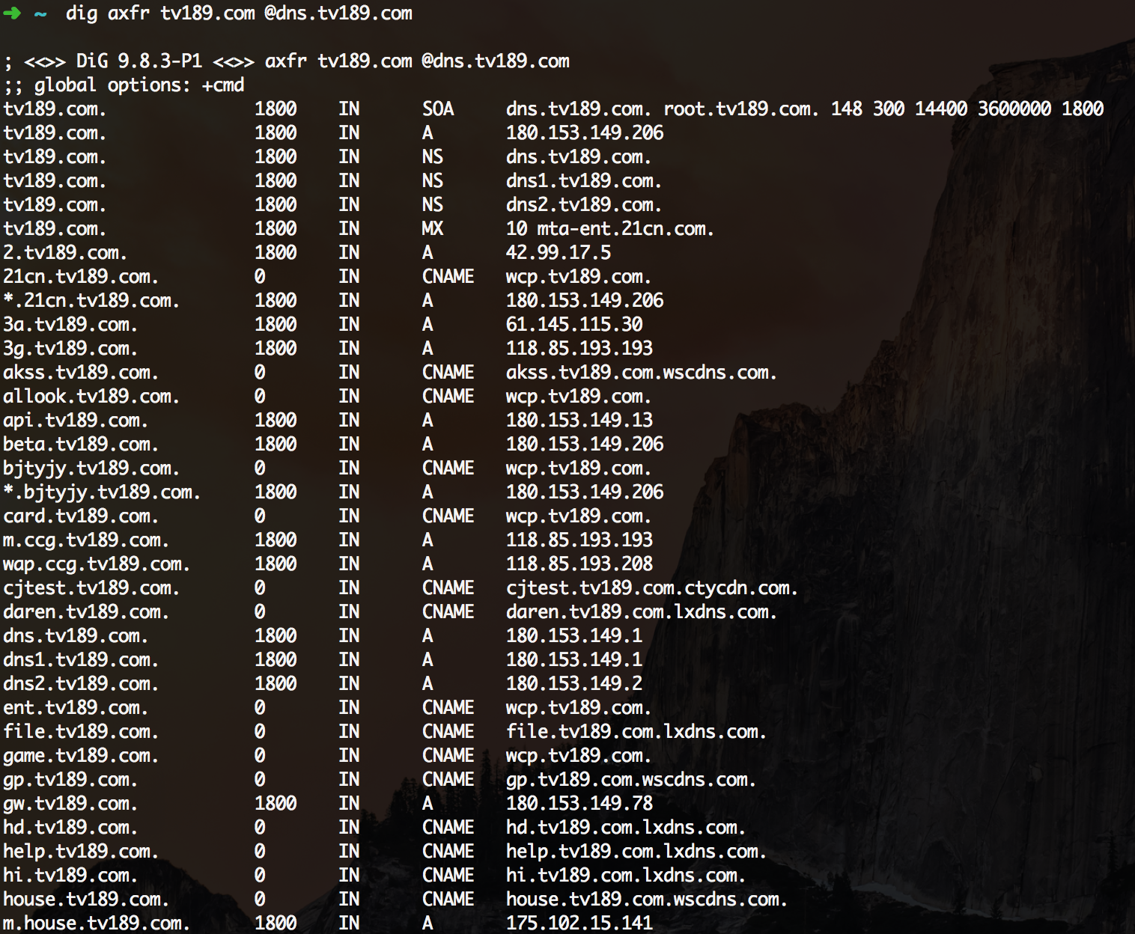Click hostname gw.tv189.com.

pos(70,804)
